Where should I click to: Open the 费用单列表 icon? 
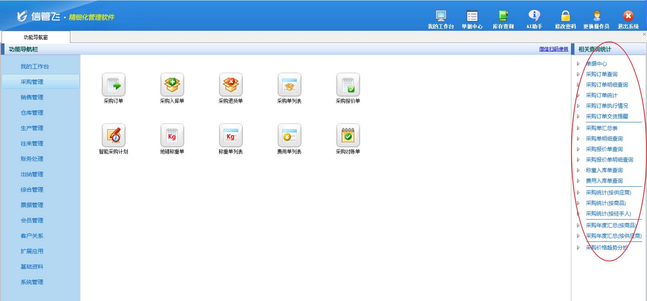(289, 136)
